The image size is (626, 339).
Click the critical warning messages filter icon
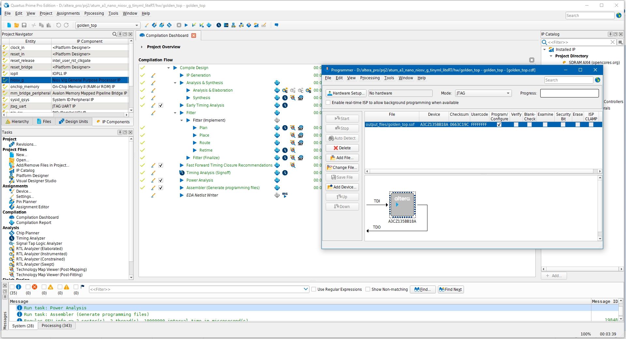pos(51,287)
